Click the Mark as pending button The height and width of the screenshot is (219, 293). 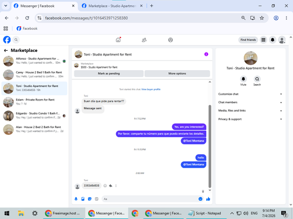109,74
